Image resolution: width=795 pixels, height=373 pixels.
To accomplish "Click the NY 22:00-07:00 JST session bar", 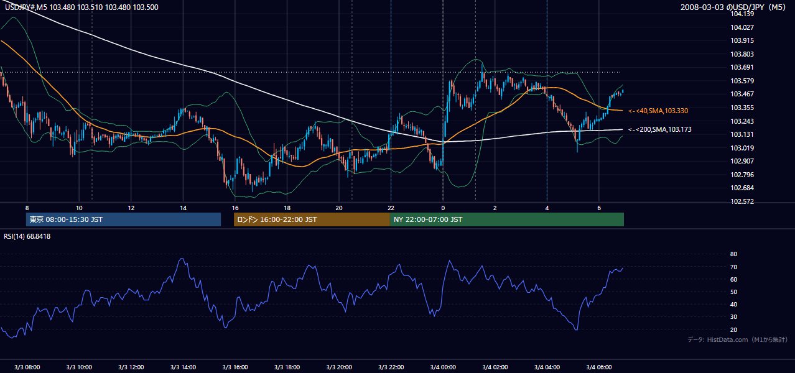I will tap(507, 219).
